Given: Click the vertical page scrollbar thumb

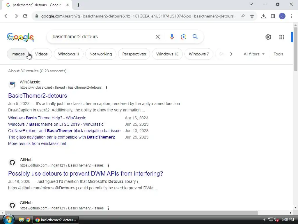Looking at the screenshot, I should click(x=295, y=49).
